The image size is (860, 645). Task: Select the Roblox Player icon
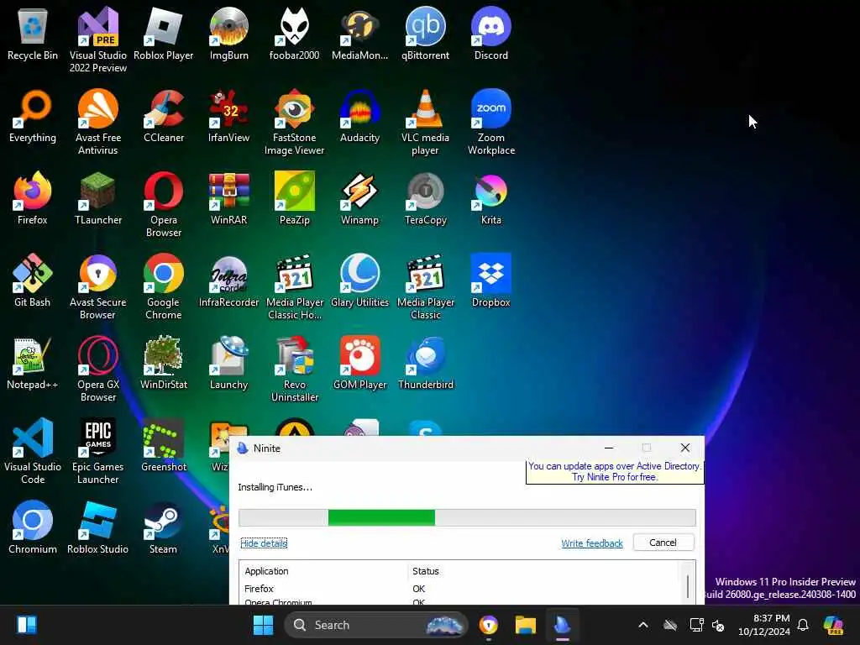pyautogui.click(x=164, y=34)
